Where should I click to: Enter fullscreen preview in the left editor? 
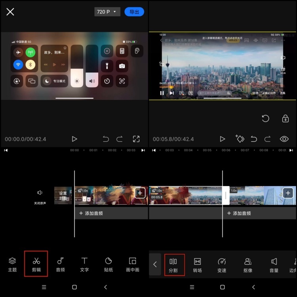point(136,139)
